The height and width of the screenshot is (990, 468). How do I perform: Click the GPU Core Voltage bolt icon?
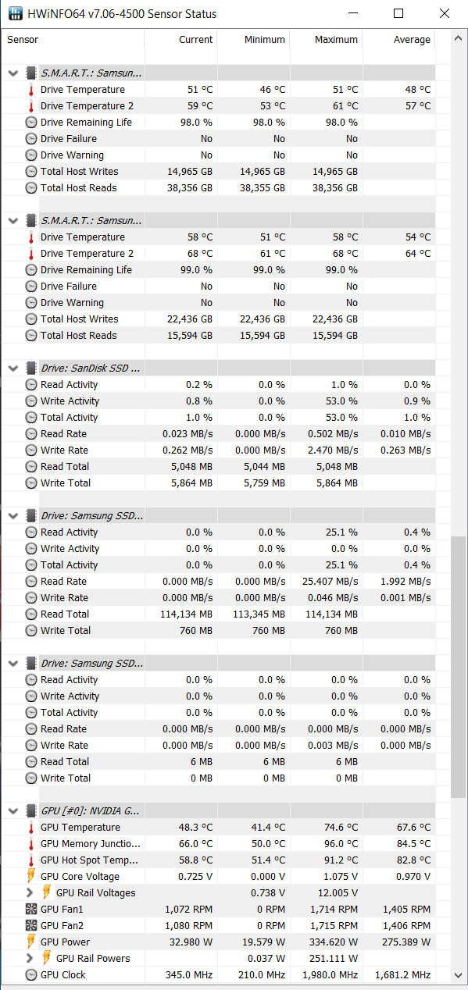[31, 876]
